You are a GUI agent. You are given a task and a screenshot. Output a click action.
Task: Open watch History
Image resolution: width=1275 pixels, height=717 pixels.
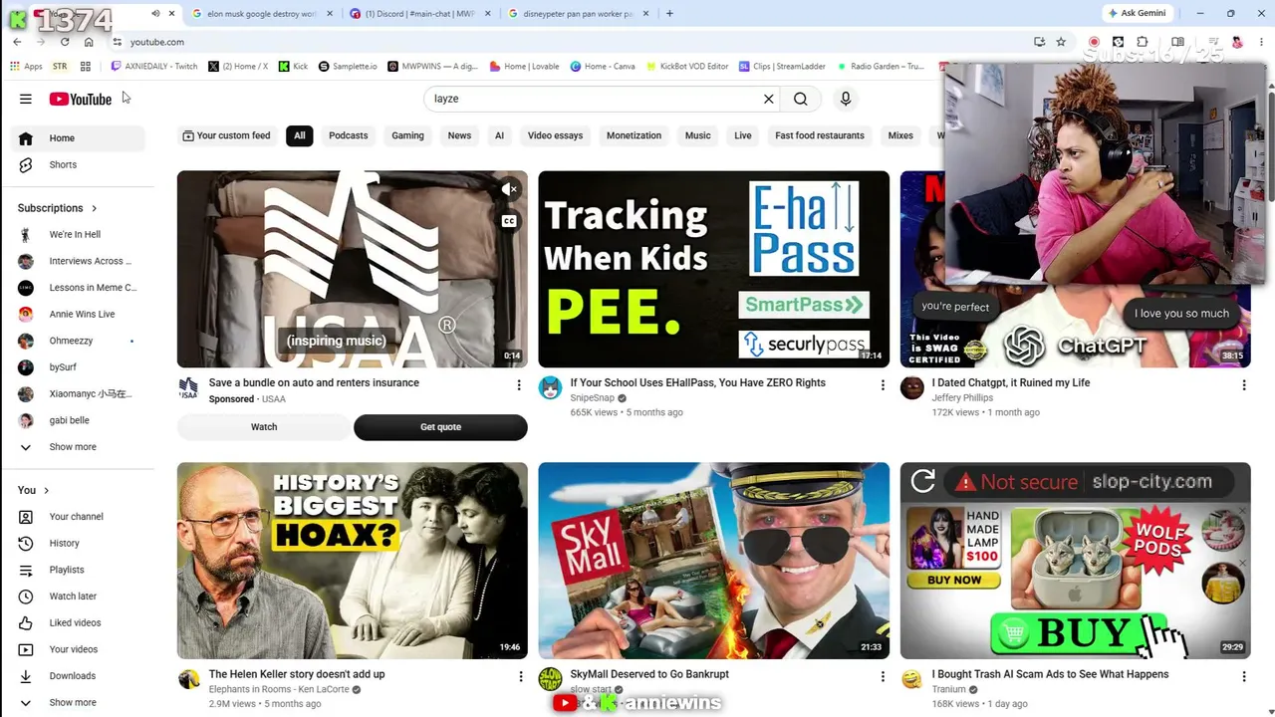[80, 543]
